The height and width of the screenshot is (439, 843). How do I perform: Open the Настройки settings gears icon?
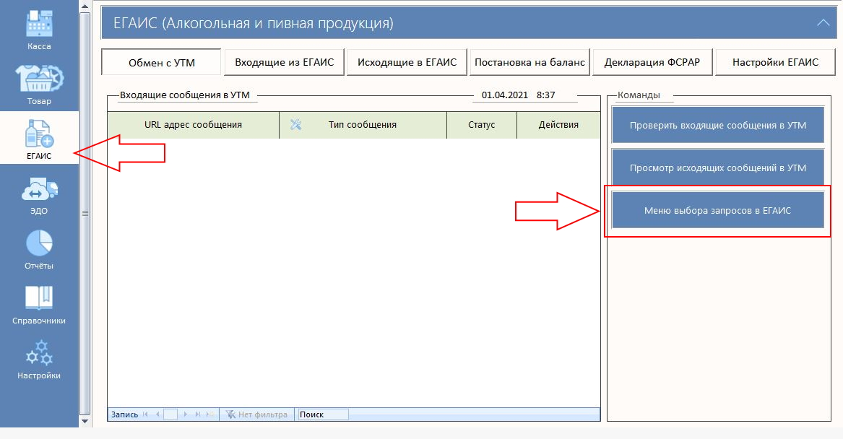[x=38, y=359]
